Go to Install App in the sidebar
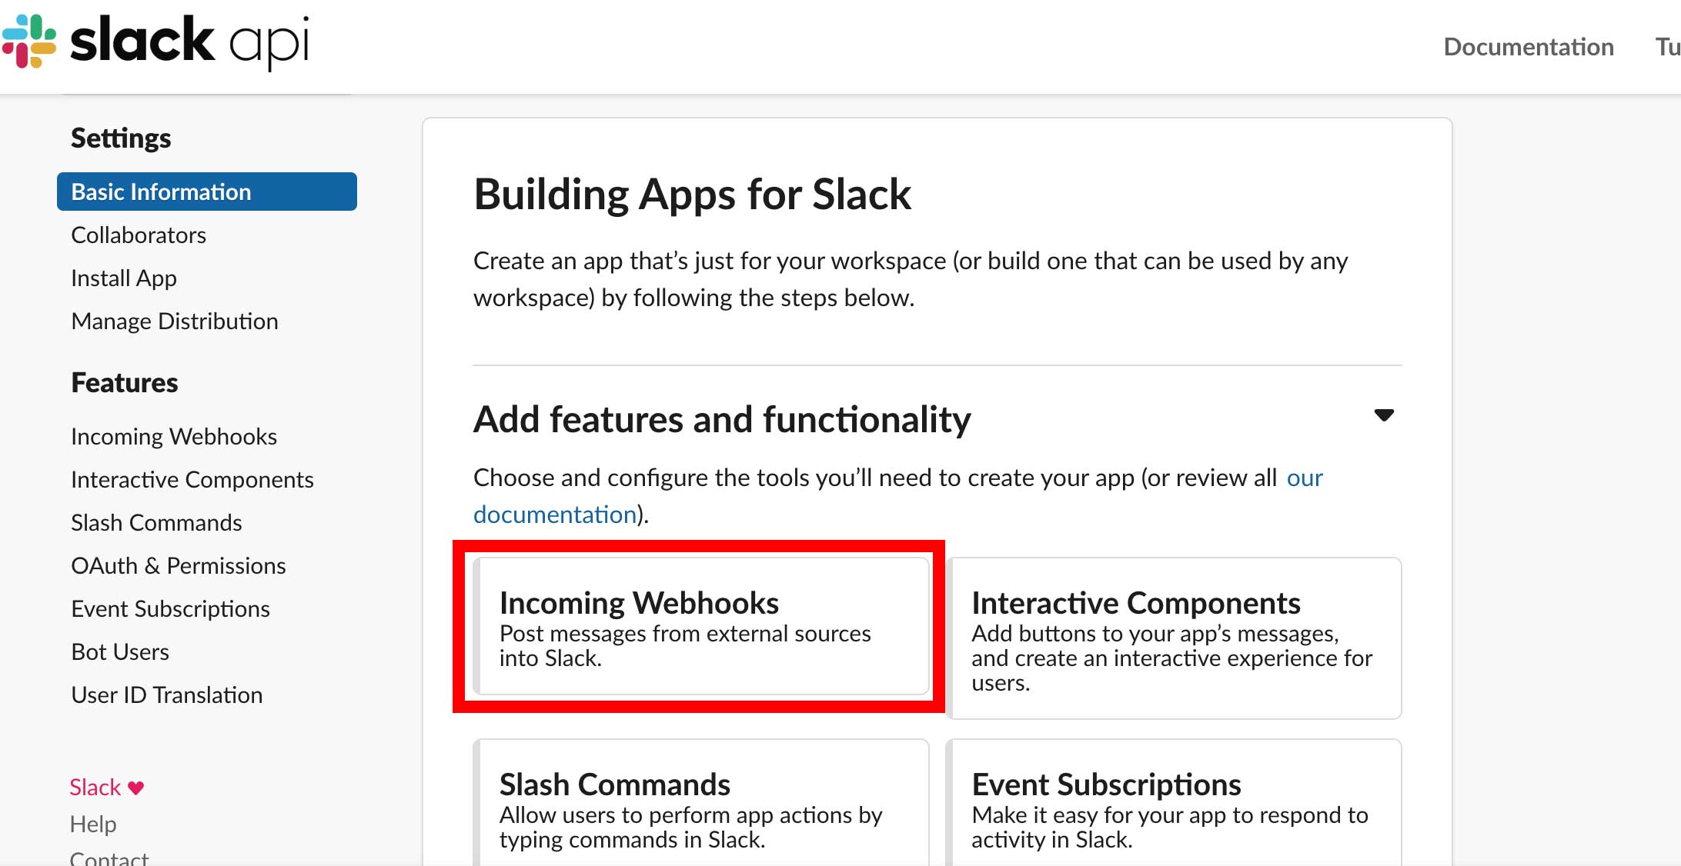This screenshot has height=866, width=1681. [124, 278]
